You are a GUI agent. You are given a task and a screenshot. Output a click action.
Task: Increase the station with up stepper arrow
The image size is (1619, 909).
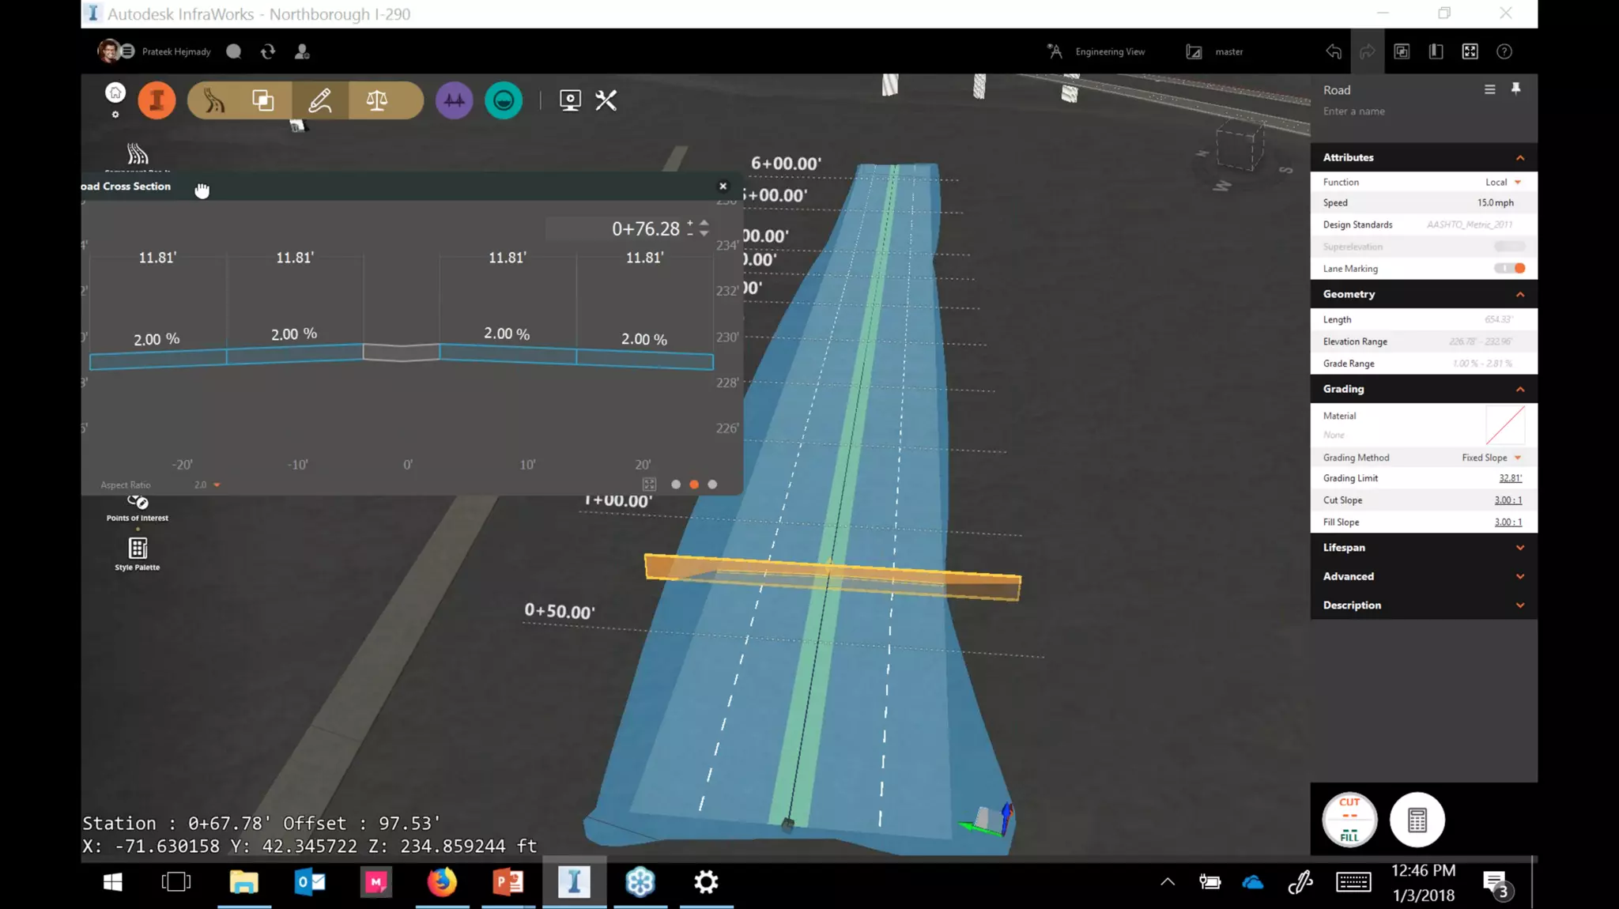704,224
